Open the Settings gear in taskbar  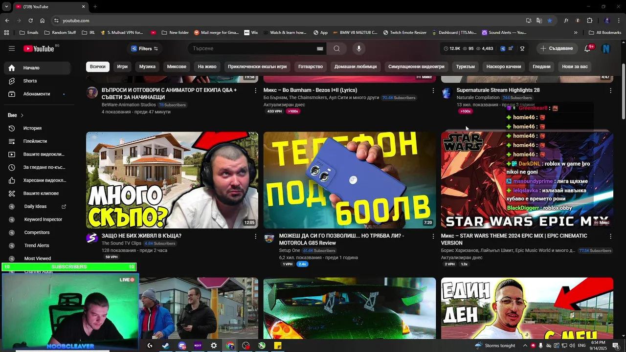(x=214, y=346)
